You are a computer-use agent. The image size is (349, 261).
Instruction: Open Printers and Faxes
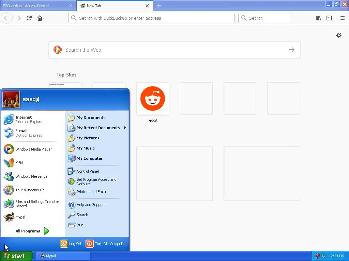coord(97,192)
